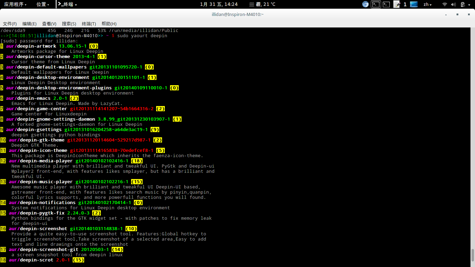475x267 pixels.
Task: Click the battery status icon
Action: click(463, 4)
